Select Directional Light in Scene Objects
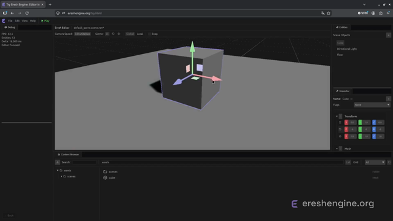Screen dimensions: 393x221 tap(346, 49)
